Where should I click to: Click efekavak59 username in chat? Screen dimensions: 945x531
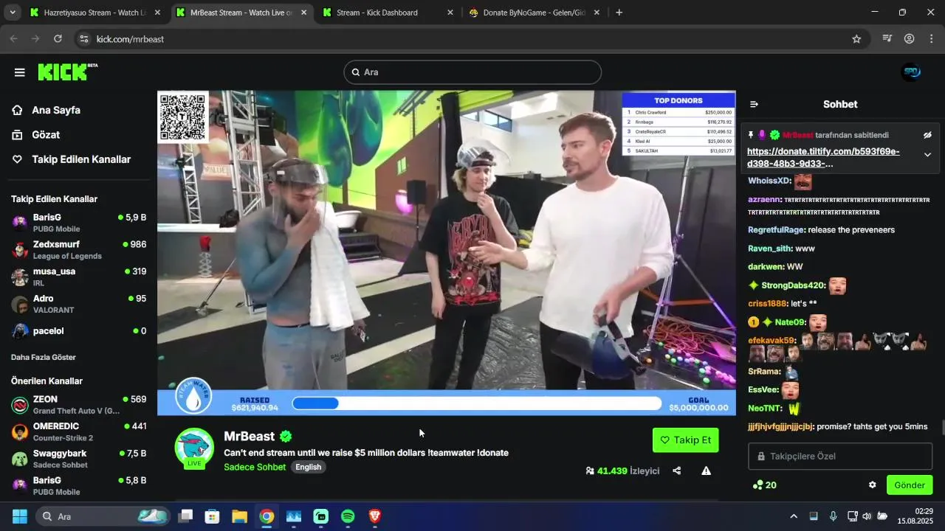tap(772, 341)
